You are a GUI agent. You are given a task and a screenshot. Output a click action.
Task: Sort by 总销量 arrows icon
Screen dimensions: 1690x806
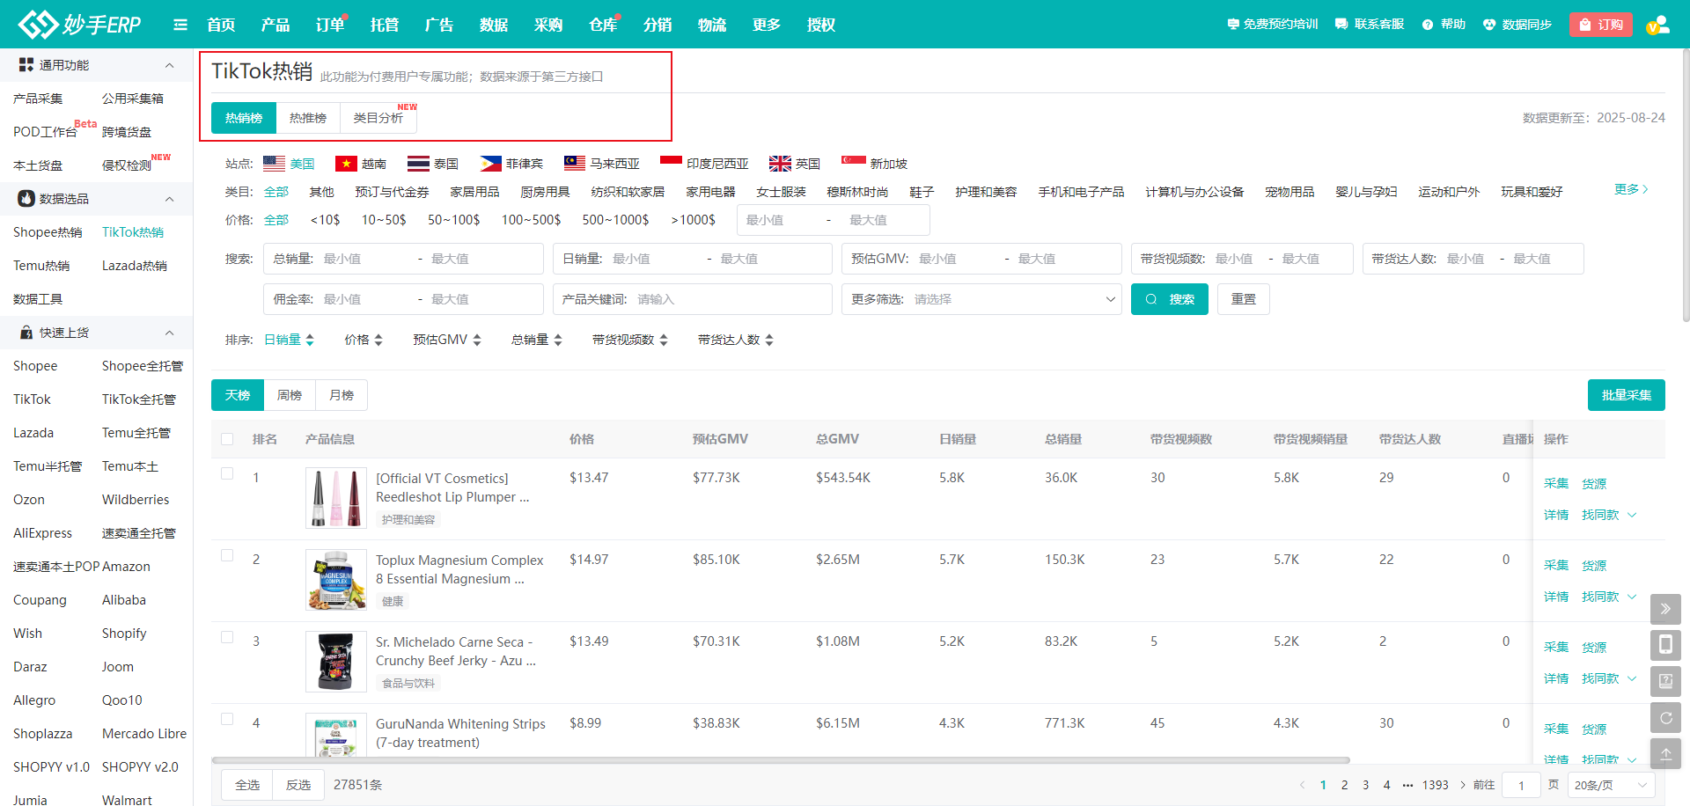tap(558, 341)
